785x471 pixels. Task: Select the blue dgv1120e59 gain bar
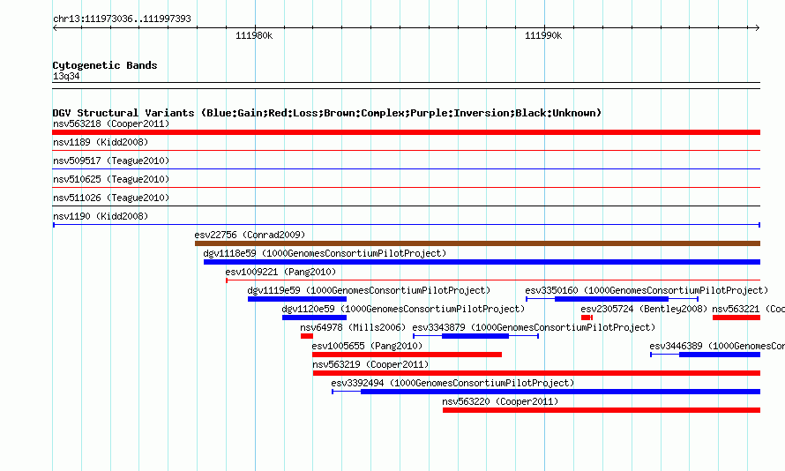[x=314, y=318]
